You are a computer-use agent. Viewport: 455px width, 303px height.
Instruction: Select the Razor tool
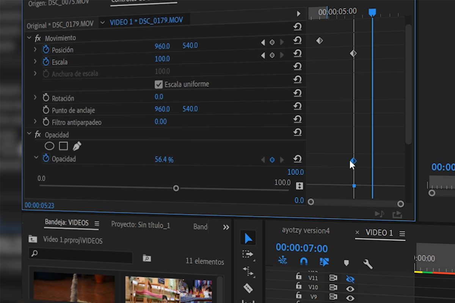coord(248,288)
